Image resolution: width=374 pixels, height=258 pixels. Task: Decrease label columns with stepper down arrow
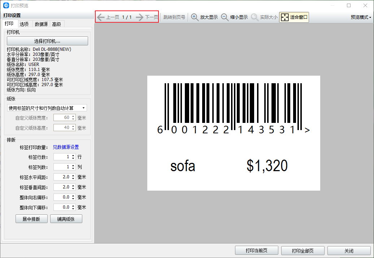tap(73, 169)
